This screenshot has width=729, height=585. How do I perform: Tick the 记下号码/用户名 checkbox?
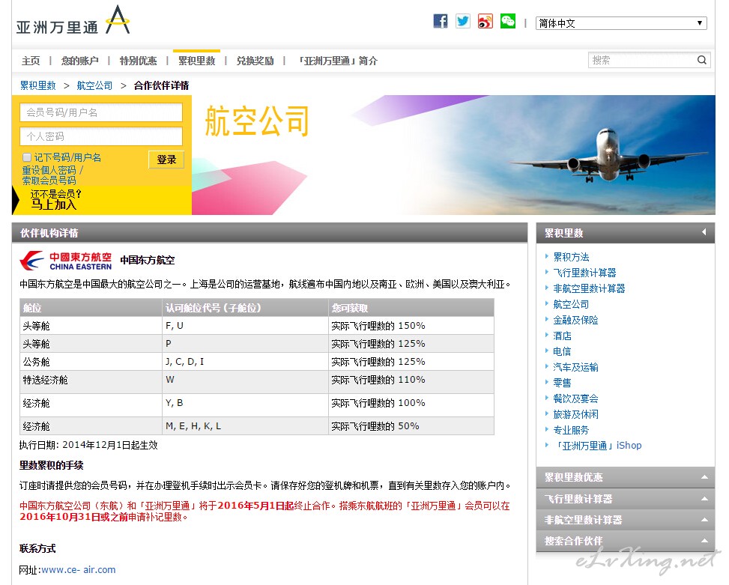click(27, 157)
